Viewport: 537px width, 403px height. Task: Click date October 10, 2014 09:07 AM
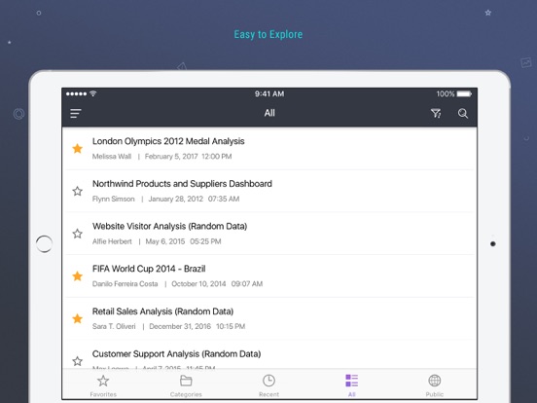(217, 284)
